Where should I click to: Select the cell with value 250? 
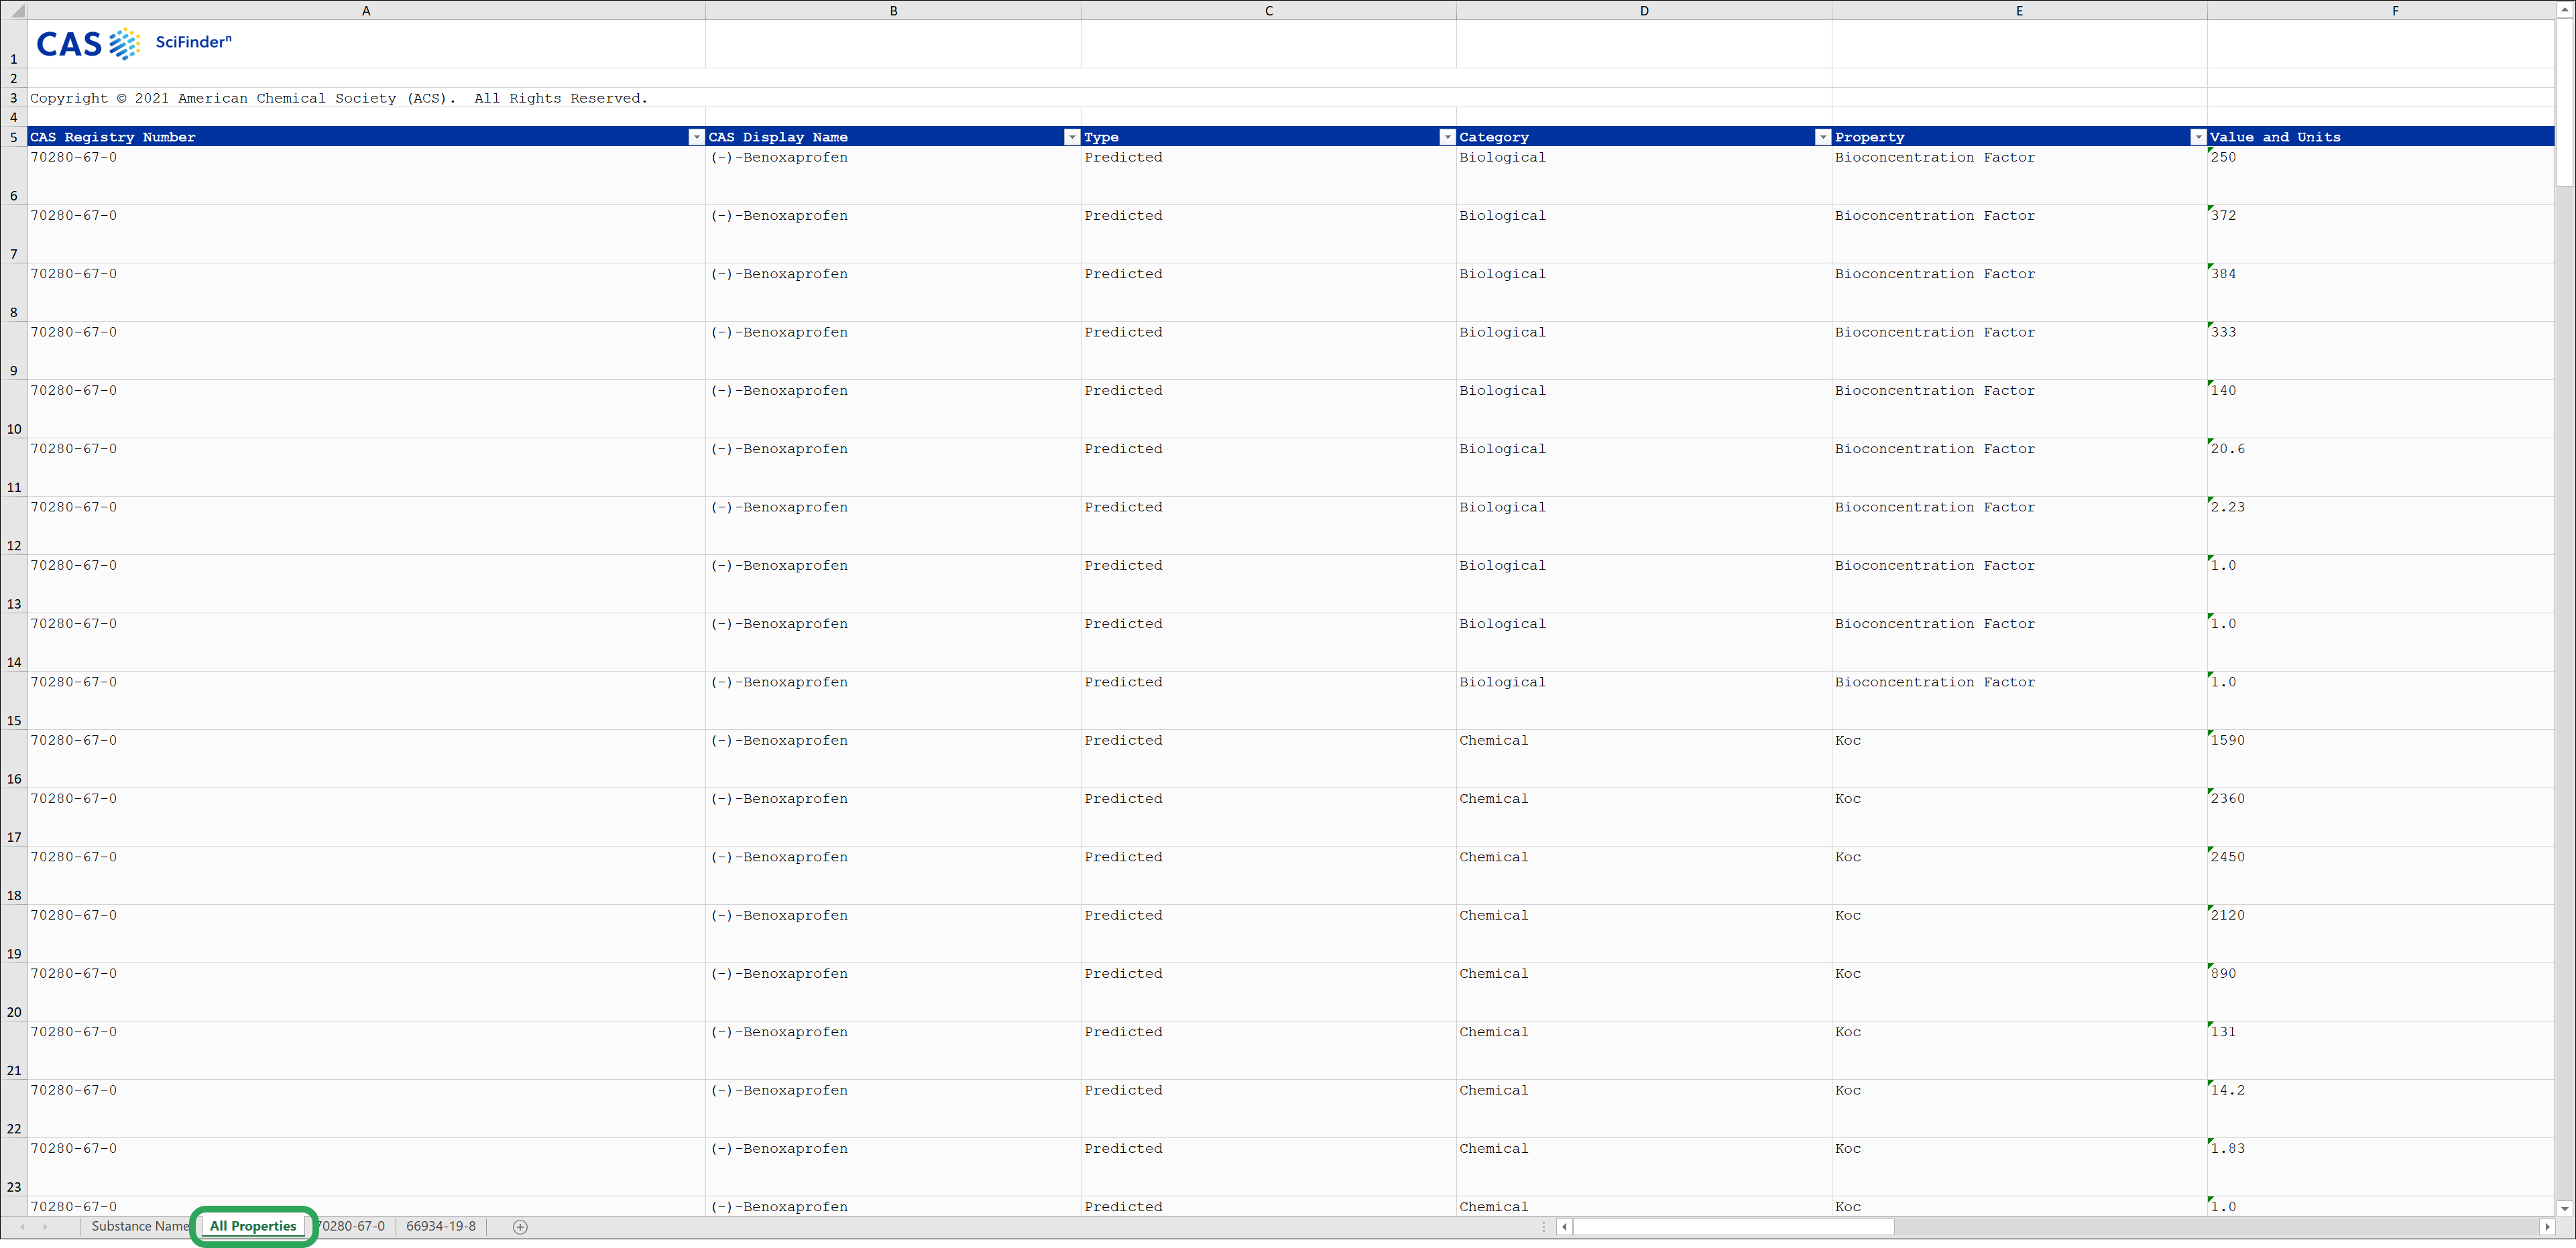2381,176
